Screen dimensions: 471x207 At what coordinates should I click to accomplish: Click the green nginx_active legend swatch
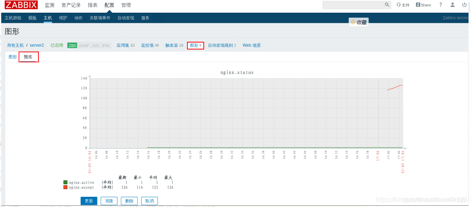pyautogui.click(x=65, y=182)
